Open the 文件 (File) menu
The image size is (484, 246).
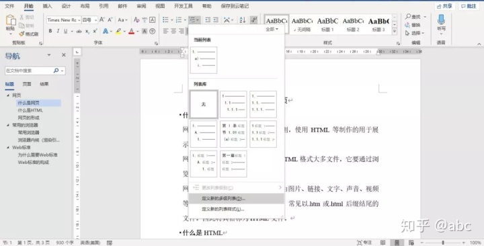9,6
